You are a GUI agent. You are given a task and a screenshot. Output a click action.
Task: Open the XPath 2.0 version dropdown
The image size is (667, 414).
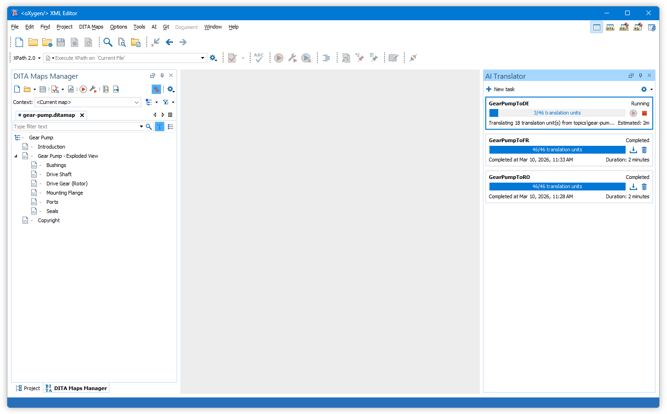[27, 58]
